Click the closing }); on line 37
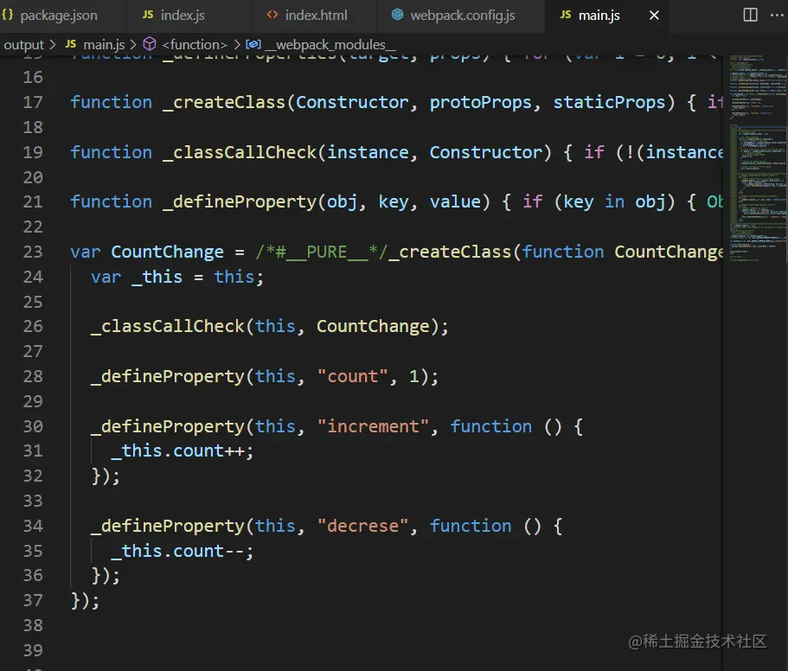 (x=85, y=601)
